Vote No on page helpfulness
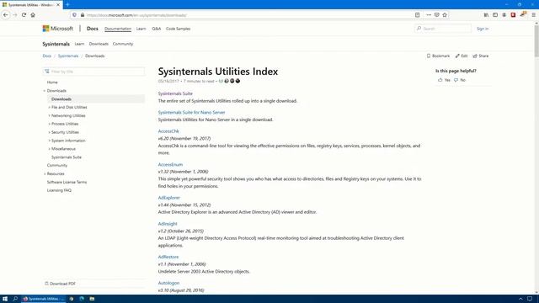 tap(460, 80)
